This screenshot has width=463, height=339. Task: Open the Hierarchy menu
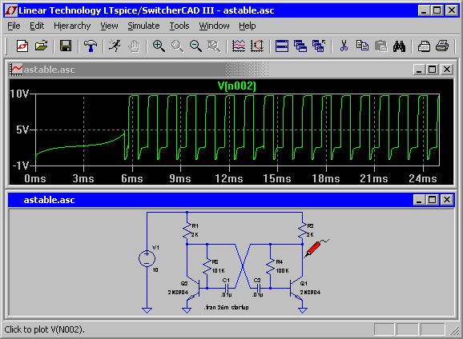point(72,26)
